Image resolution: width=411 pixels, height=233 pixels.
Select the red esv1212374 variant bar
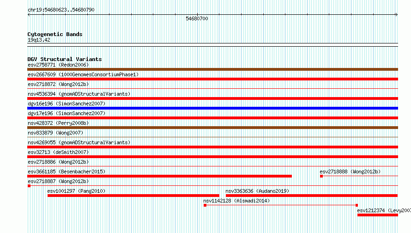tap(378, 215)
